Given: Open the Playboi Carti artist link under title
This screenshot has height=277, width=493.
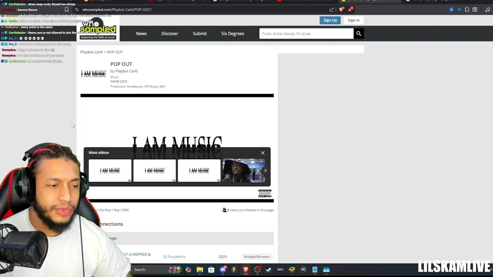Looking at the screenshot, I should tap(126, 71).
